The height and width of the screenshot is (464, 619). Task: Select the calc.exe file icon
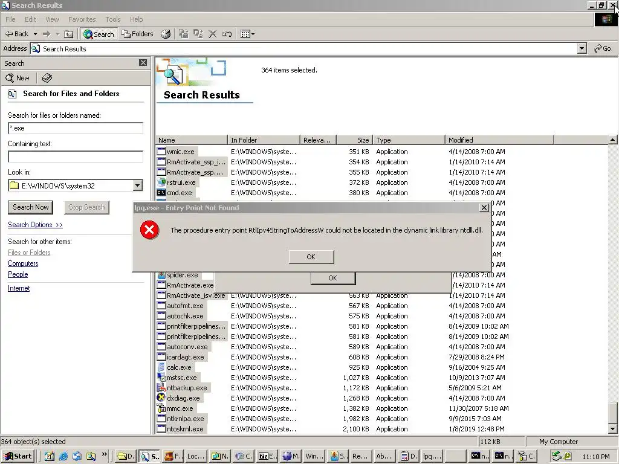[x=161, y=367]
